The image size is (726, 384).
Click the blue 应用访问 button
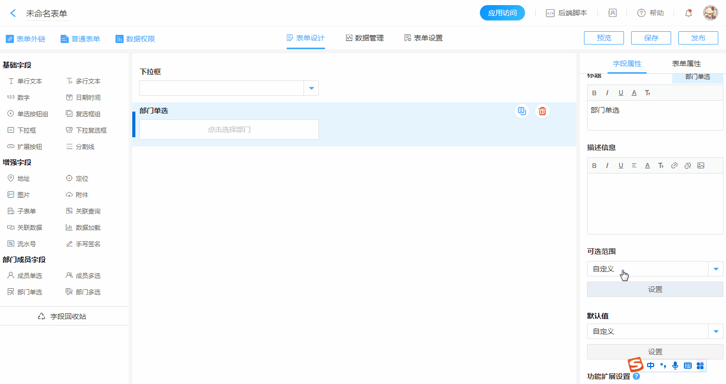(502, 13)
